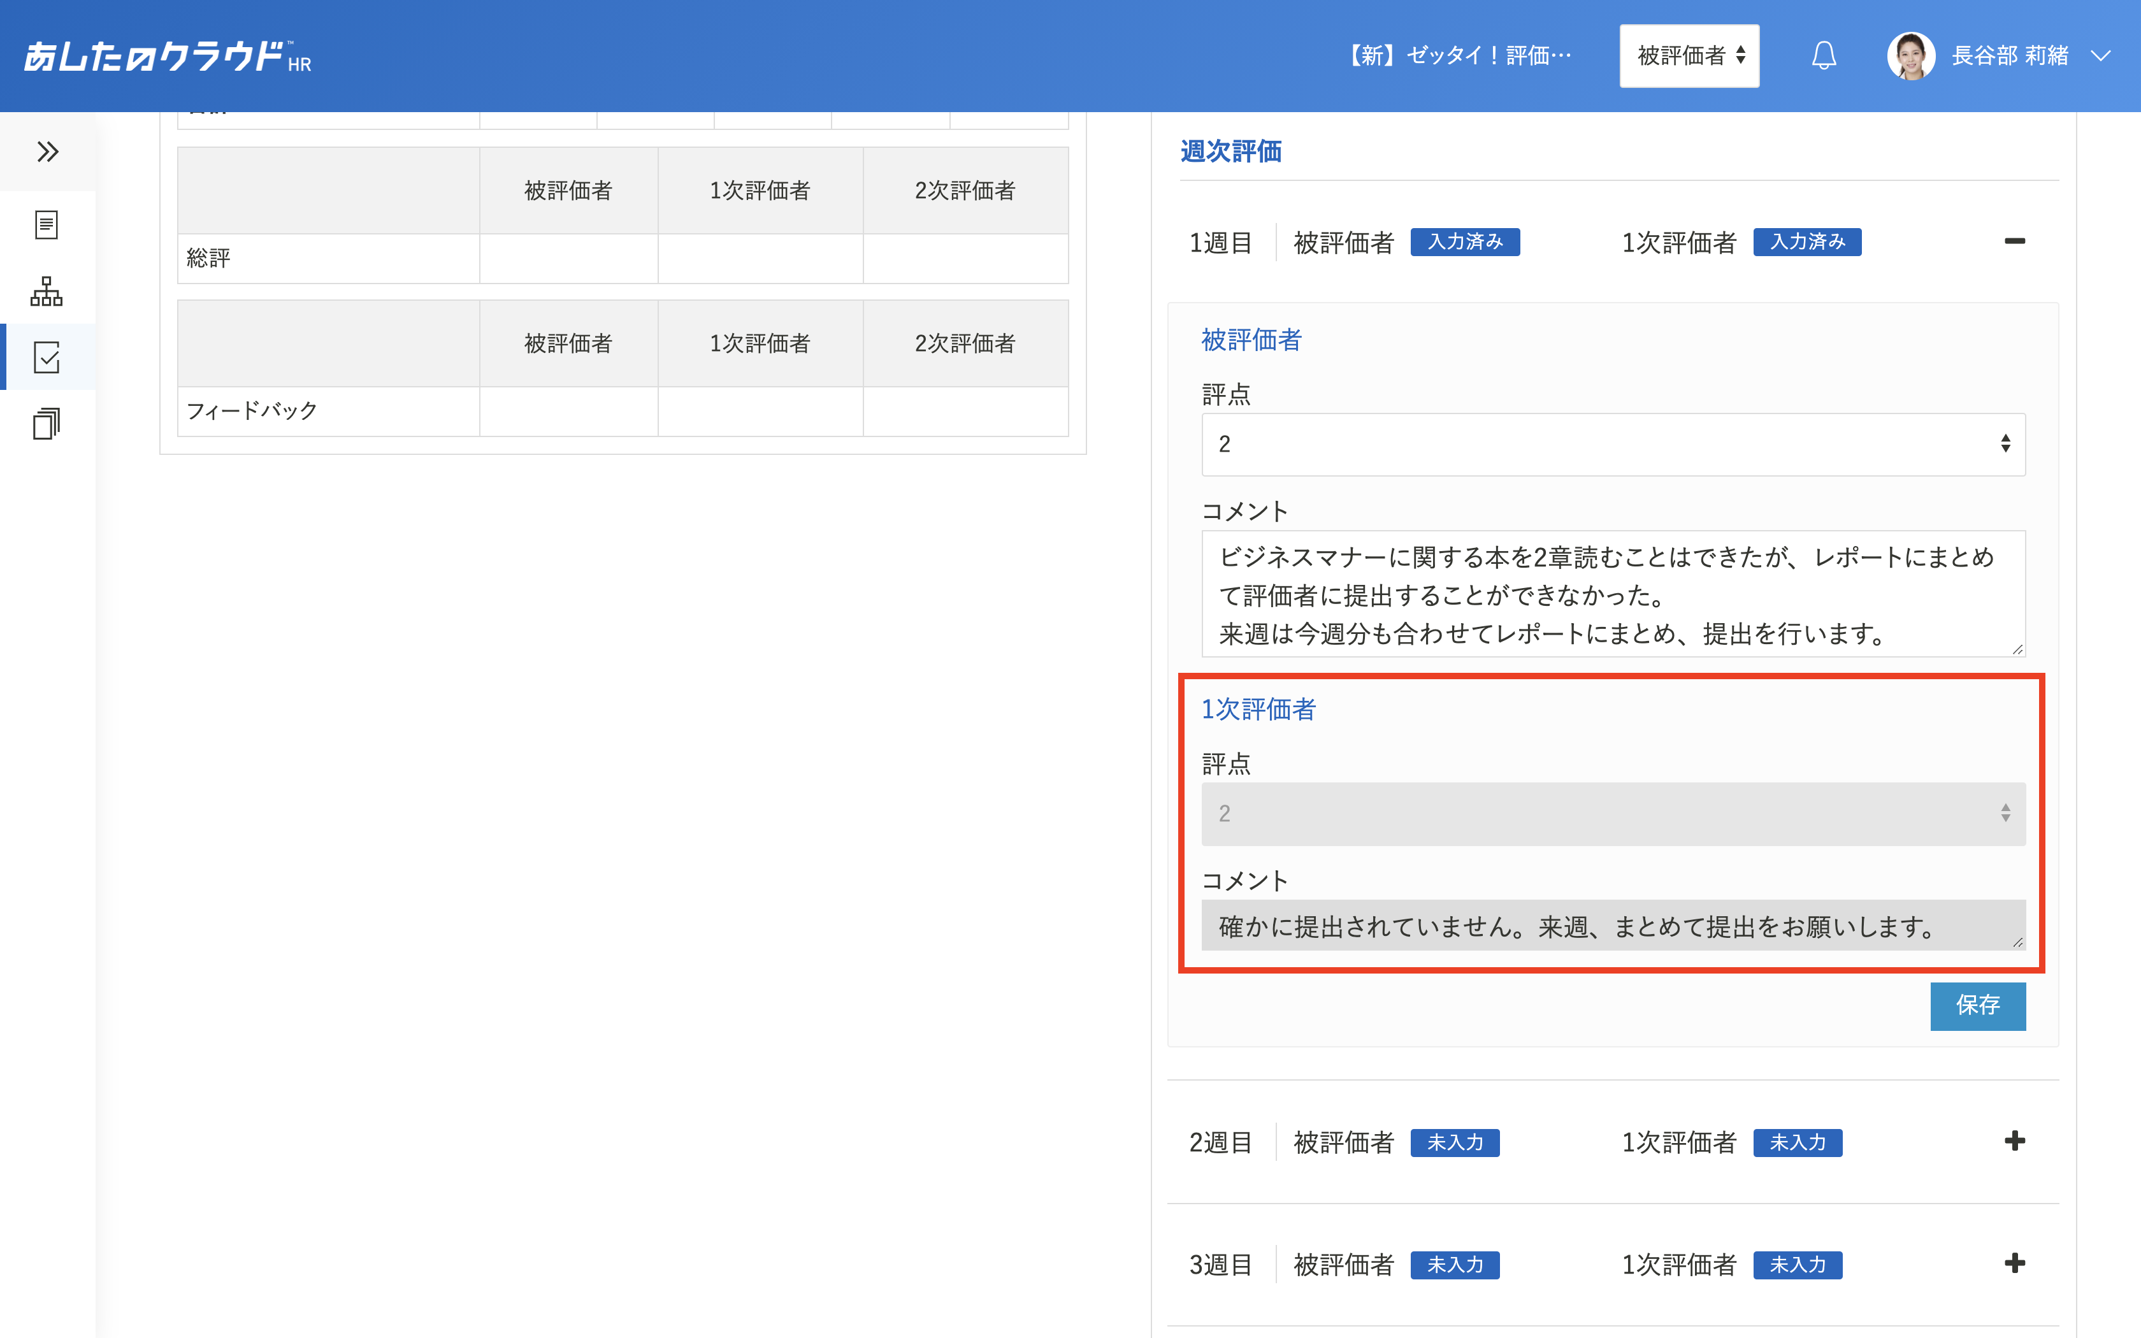The height and width of the screenshot is (1338, 2141).
Task: Click 未入力 badge for 3週目 被評価者
Action: pos(1455,1265)
